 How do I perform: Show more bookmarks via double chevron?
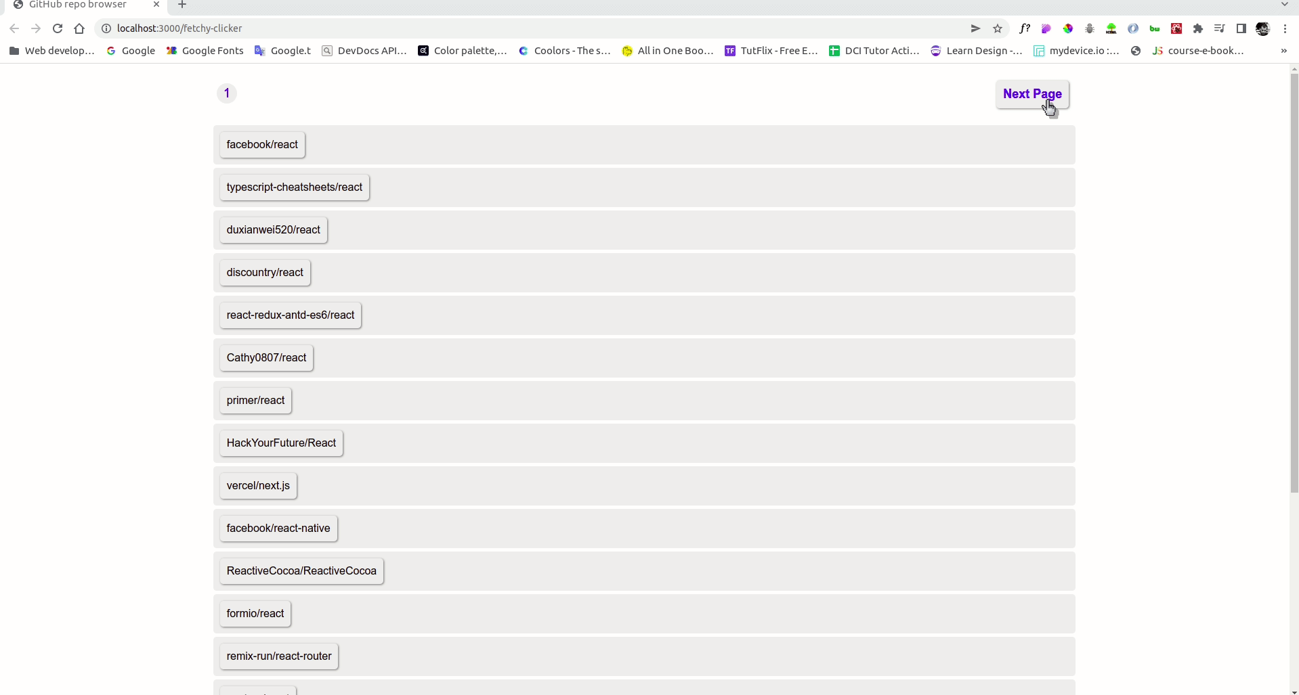(x=1283, y=51)
